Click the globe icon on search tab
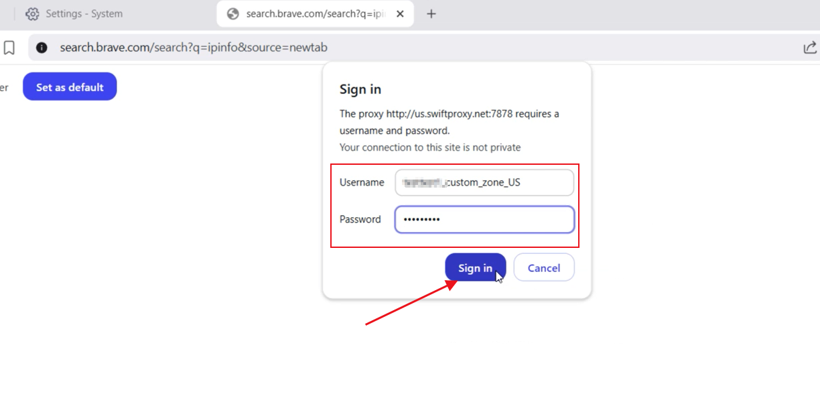This screenshot has height=400, width=820. (x=233, y=14)
